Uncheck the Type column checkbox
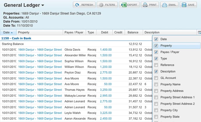Viewport: 201px width, 122px height. [x=156, y=58]
